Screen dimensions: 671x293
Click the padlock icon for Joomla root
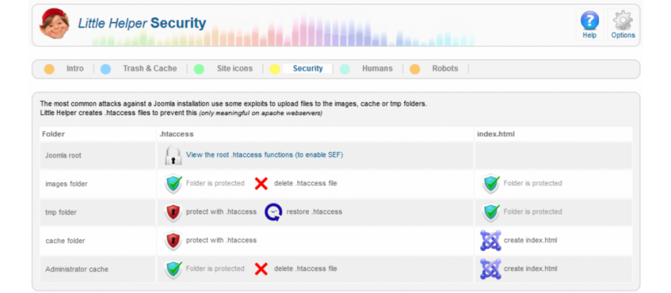click(x=173, y=155)
